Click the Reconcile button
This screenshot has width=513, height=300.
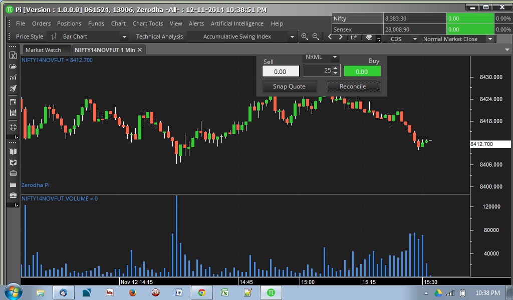353,86
